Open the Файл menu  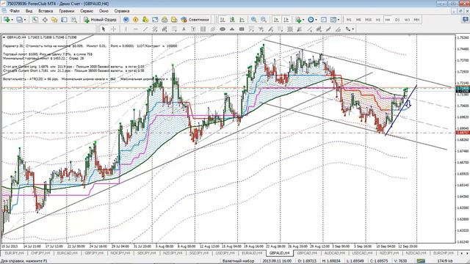pos(15,11)
